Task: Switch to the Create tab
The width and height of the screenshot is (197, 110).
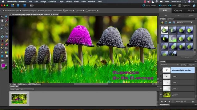Action: pos(178,11)
